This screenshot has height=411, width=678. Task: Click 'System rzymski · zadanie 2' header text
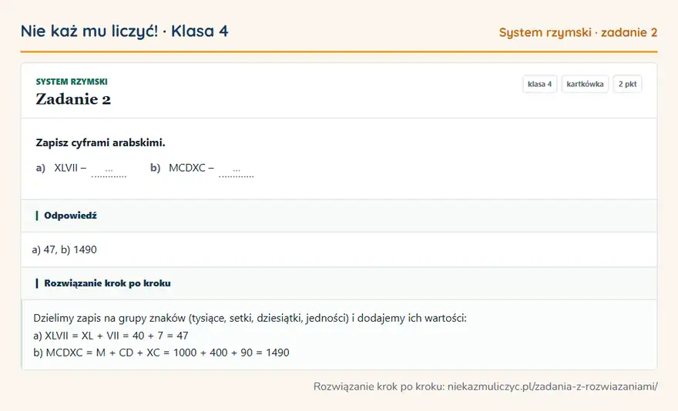point(578,32)
